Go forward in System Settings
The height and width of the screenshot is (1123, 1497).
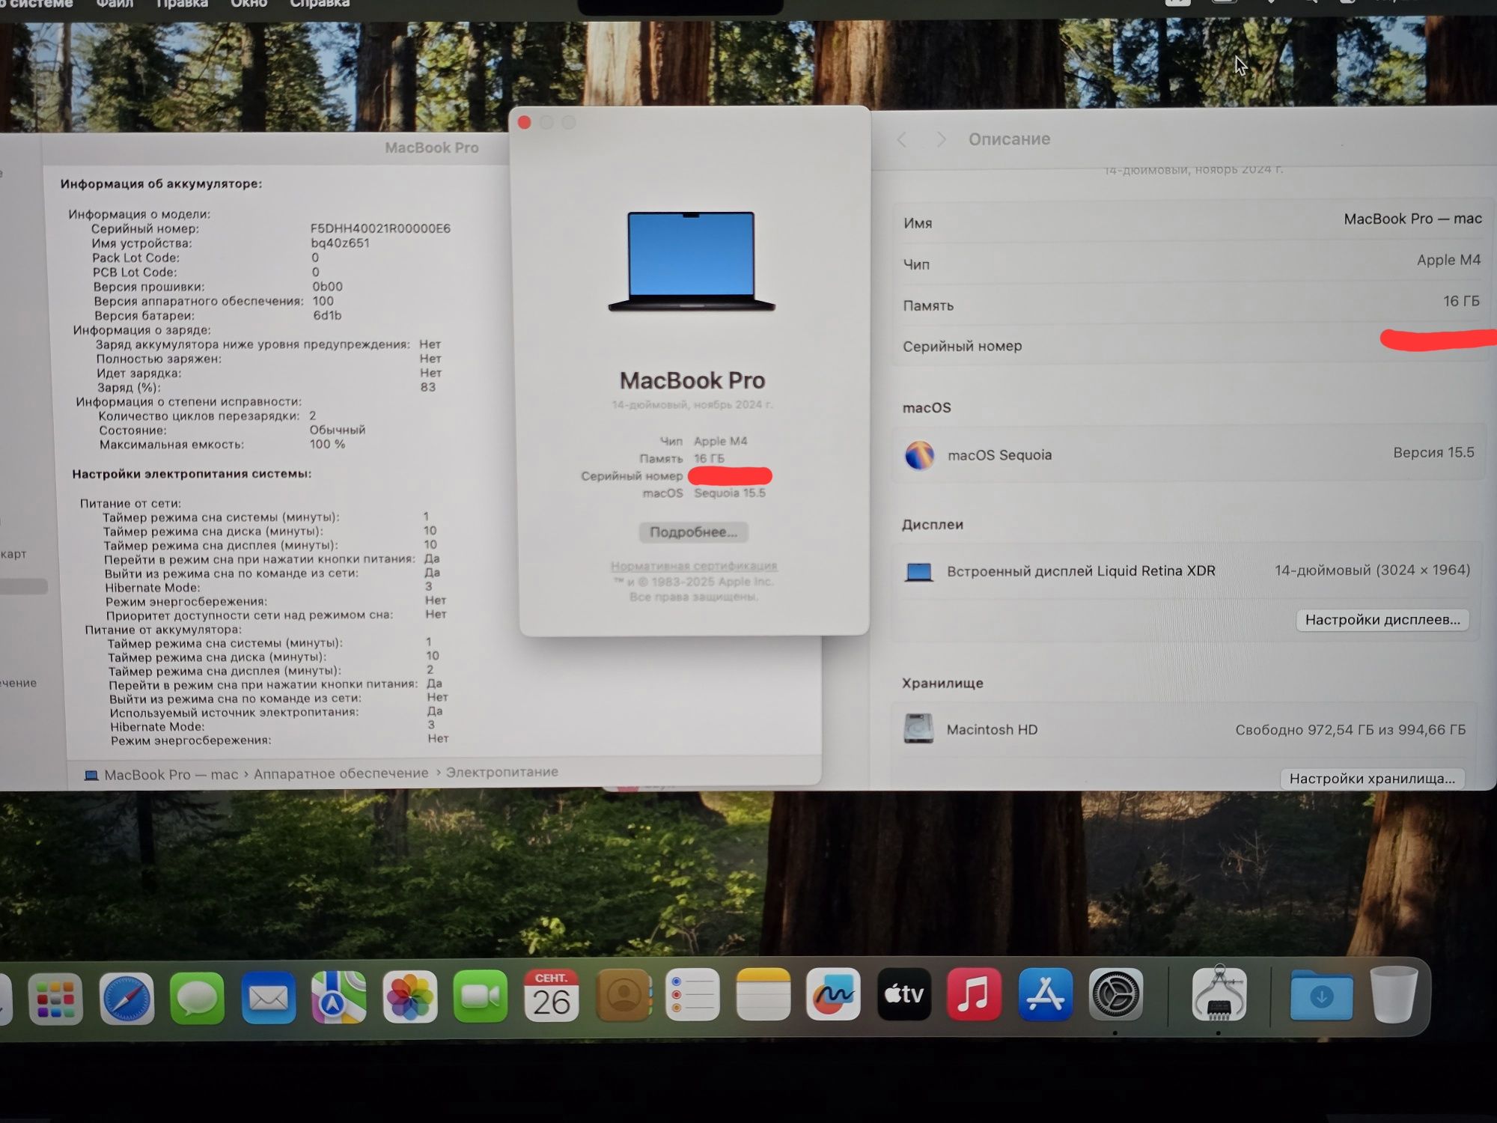coord(941,139)
